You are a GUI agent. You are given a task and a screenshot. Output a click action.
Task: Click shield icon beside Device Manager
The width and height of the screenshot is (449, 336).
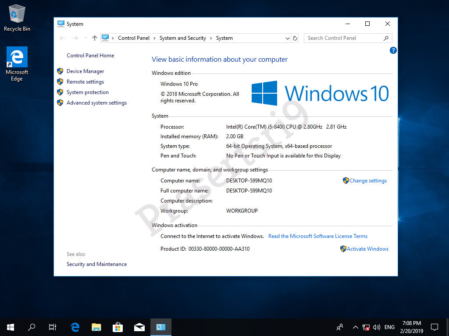pos(60,71)
